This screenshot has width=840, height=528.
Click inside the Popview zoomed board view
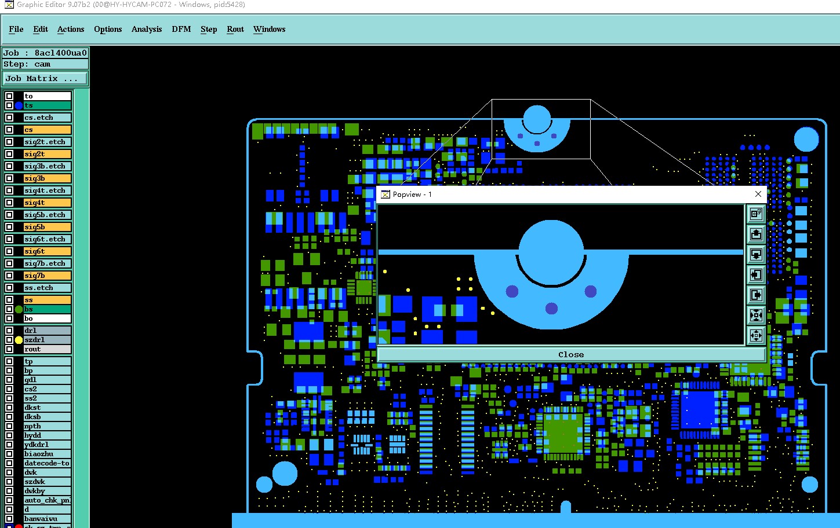561,275
